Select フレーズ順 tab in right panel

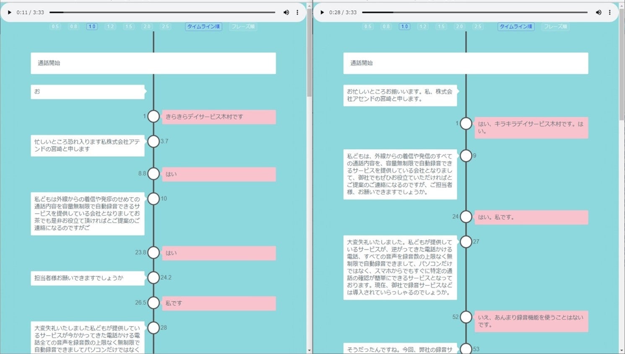(x=556, y=26)
